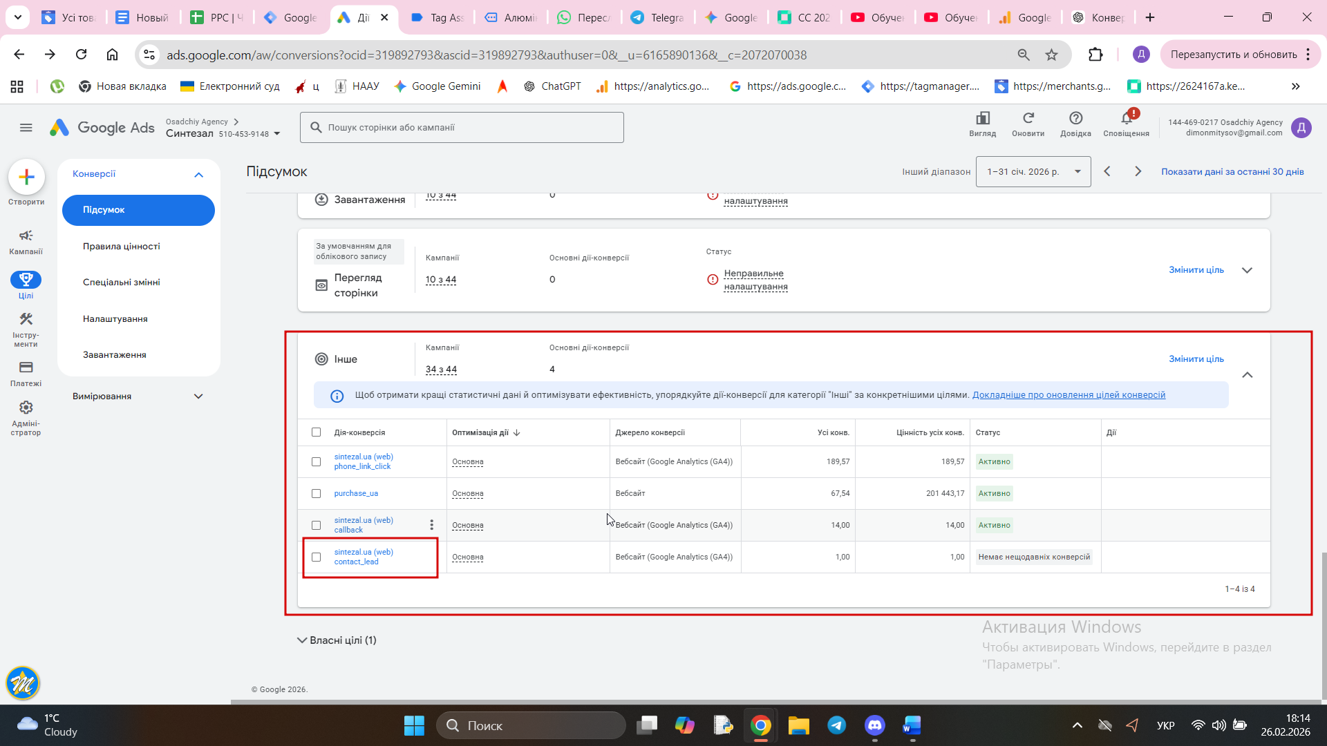Click the purchase_ua conversion link
The image size is (1327, 746).
tap(356, 493)
